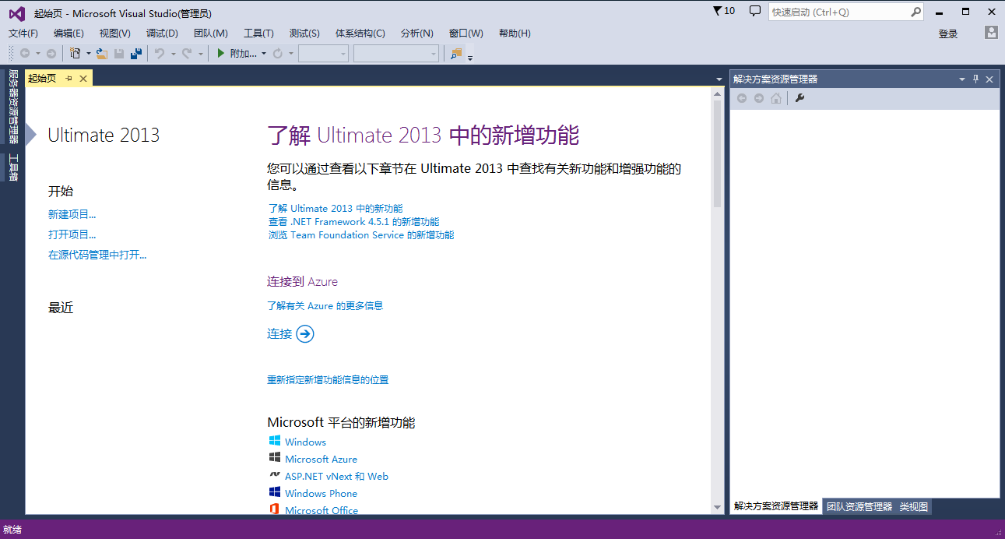Open the refresh icon dropdown arrow

[x=291, y=54]
